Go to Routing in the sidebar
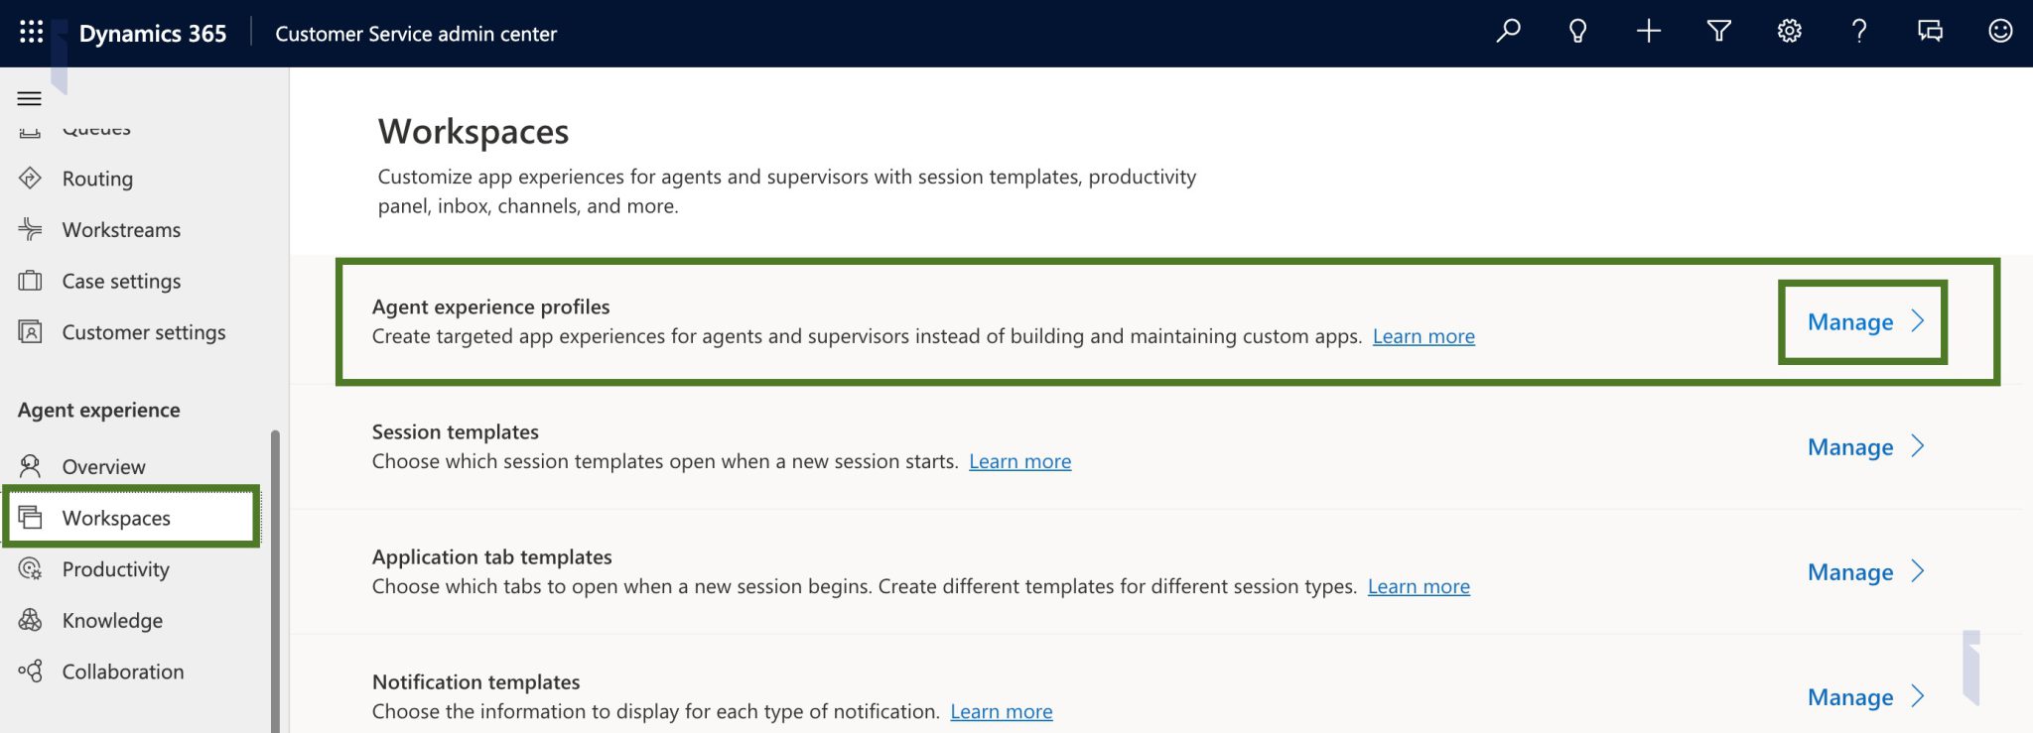 pos(97,179)
